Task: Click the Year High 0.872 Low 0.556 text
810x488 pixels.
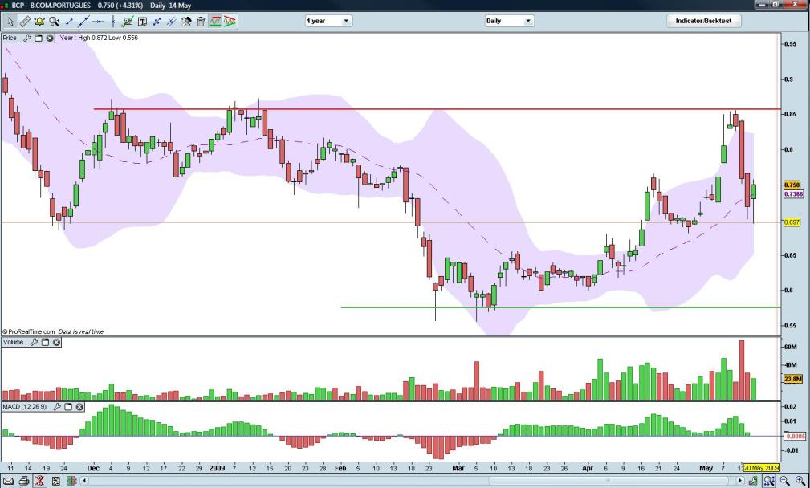Action: click(99, 38)
